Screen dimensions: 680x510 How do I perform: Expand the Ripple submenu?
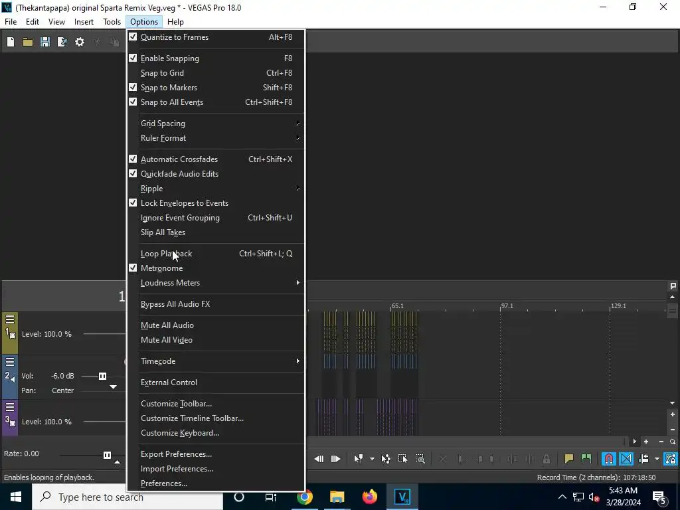click(x=216, y=189)
